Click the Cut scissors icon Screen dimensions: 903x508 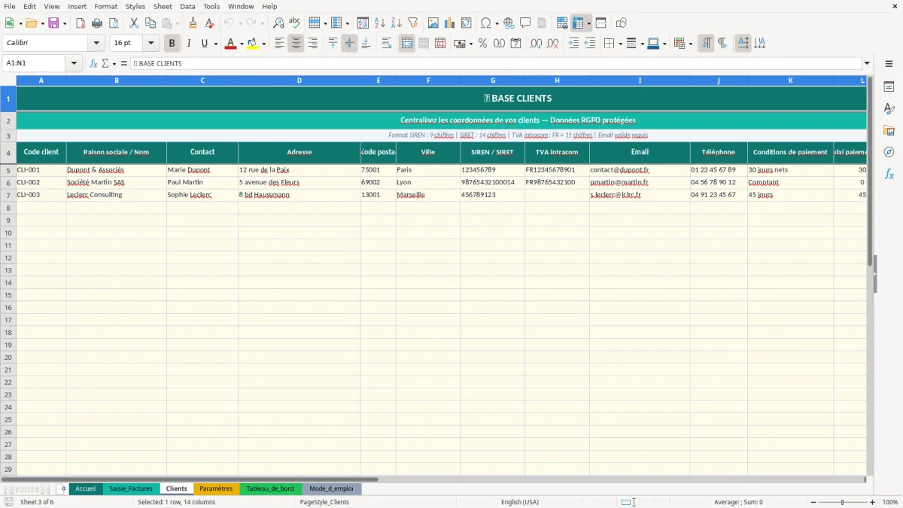[x=134, y=23]
